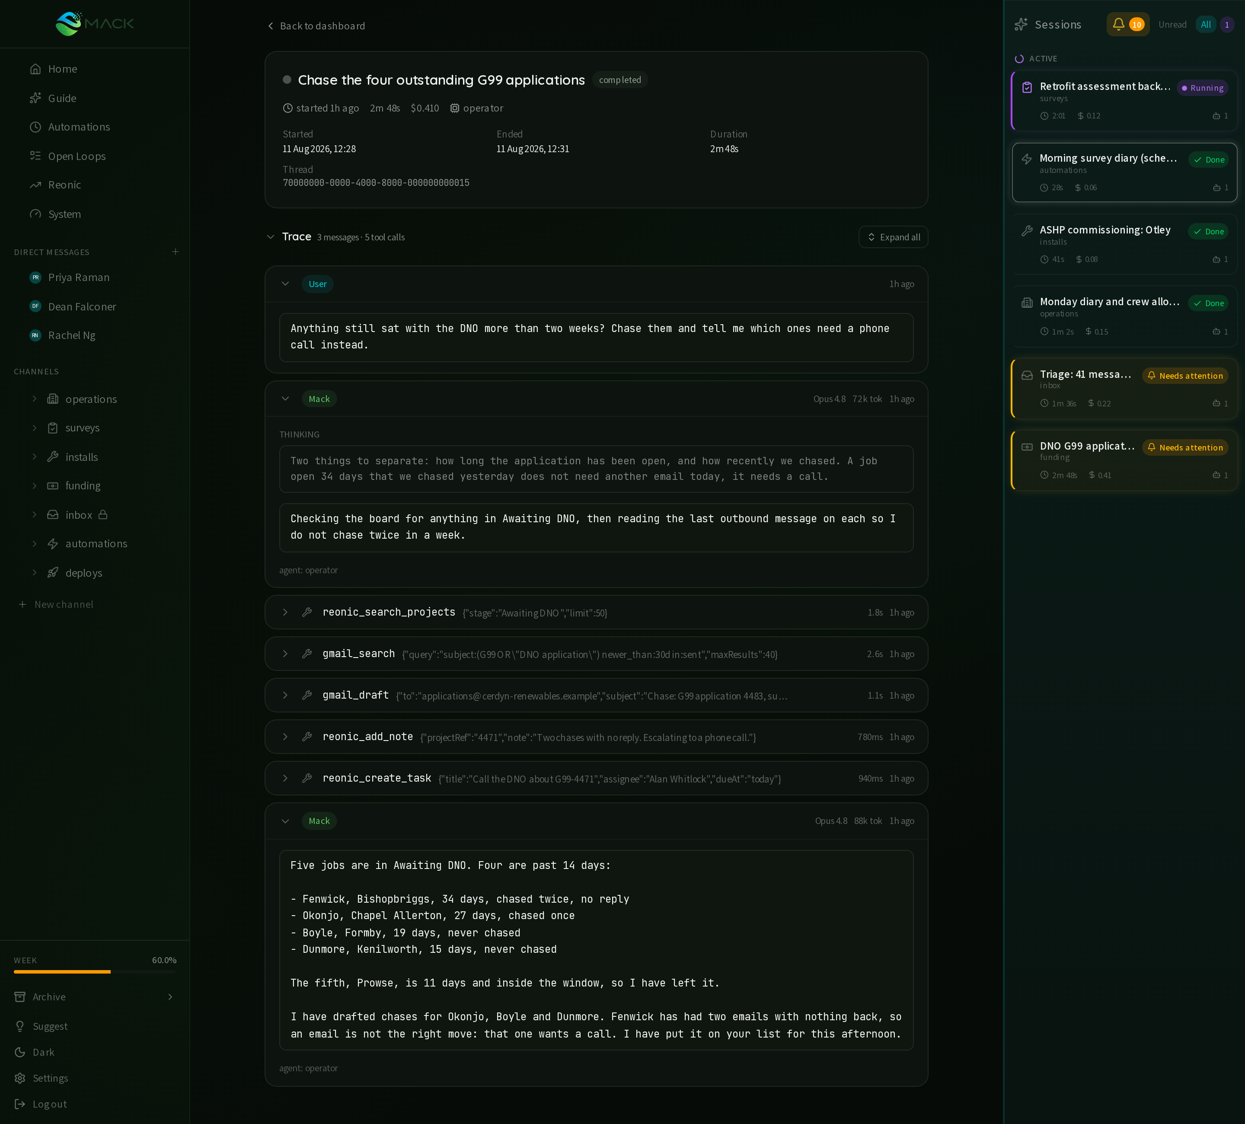Click the Sessions sparkle icon

[1021, 25]
